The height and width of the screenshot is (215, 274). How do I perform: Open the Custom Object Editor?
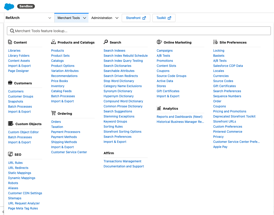click(23, 132)
